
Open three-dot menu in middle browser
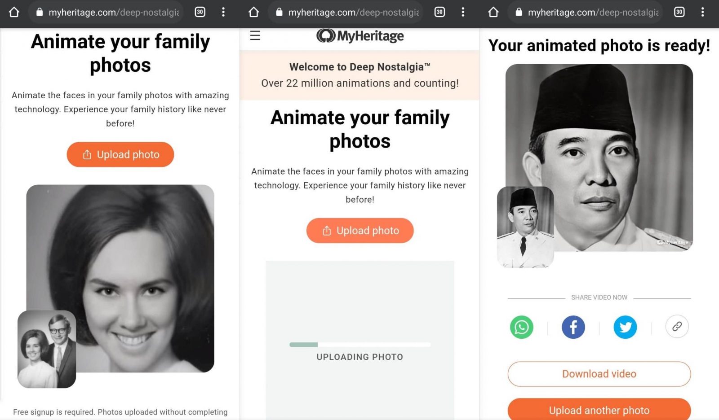(x=463, y=12)
